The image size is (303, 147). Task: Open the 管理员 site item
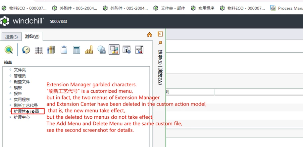click(x=20, y=76)
